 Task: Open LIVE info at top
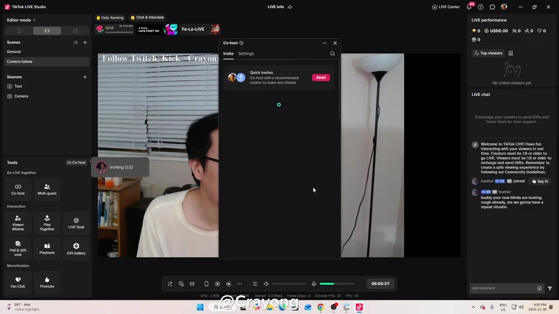[279, 7]
